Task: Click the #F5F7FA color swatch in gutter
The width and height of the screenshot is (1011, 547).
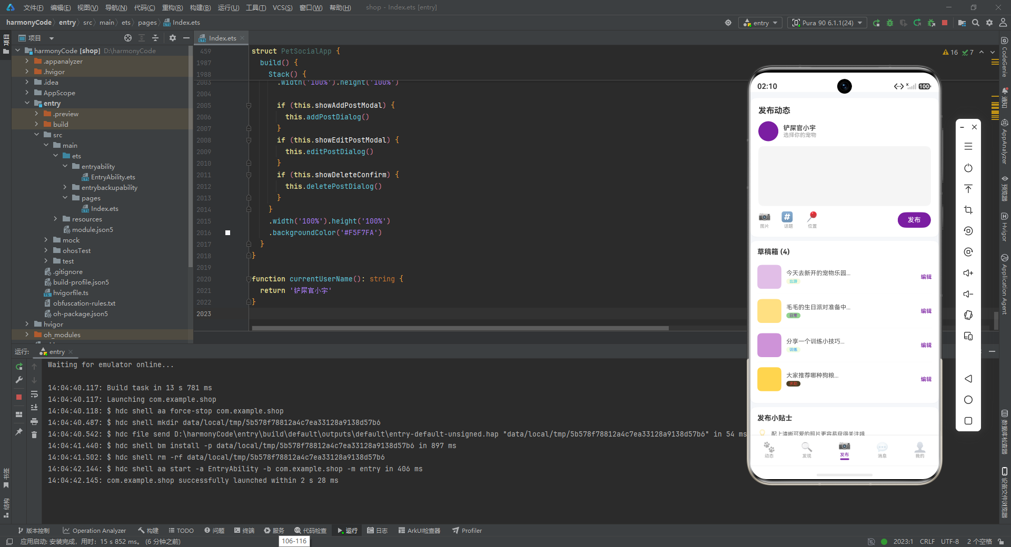Action: pos(227,232)
